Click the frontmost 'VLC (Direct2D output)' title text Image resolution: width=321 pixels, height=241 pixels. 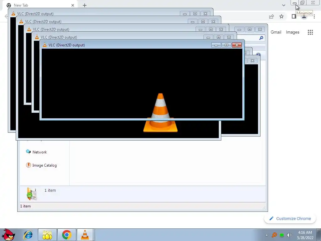66,45
